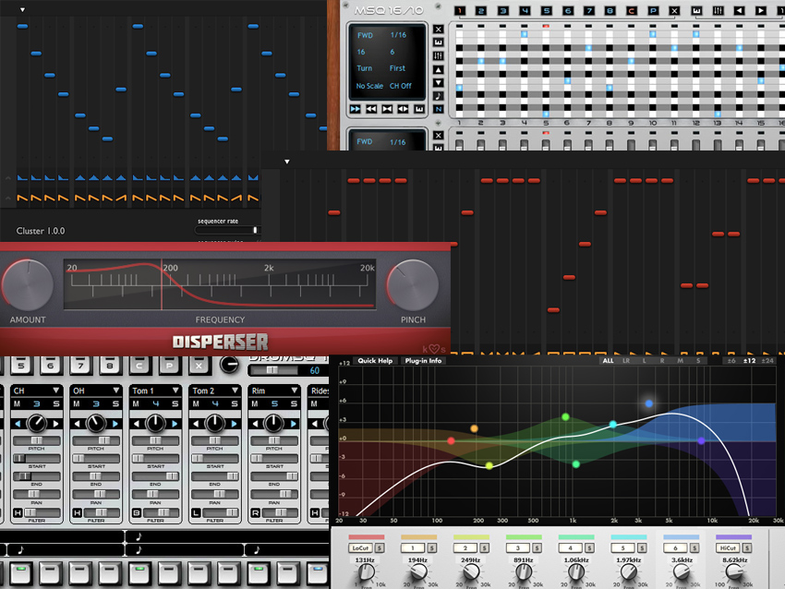Click the music note icon beside MSQ display
Image resolution: width=785 pixels, height=589 pixels.
438,96
